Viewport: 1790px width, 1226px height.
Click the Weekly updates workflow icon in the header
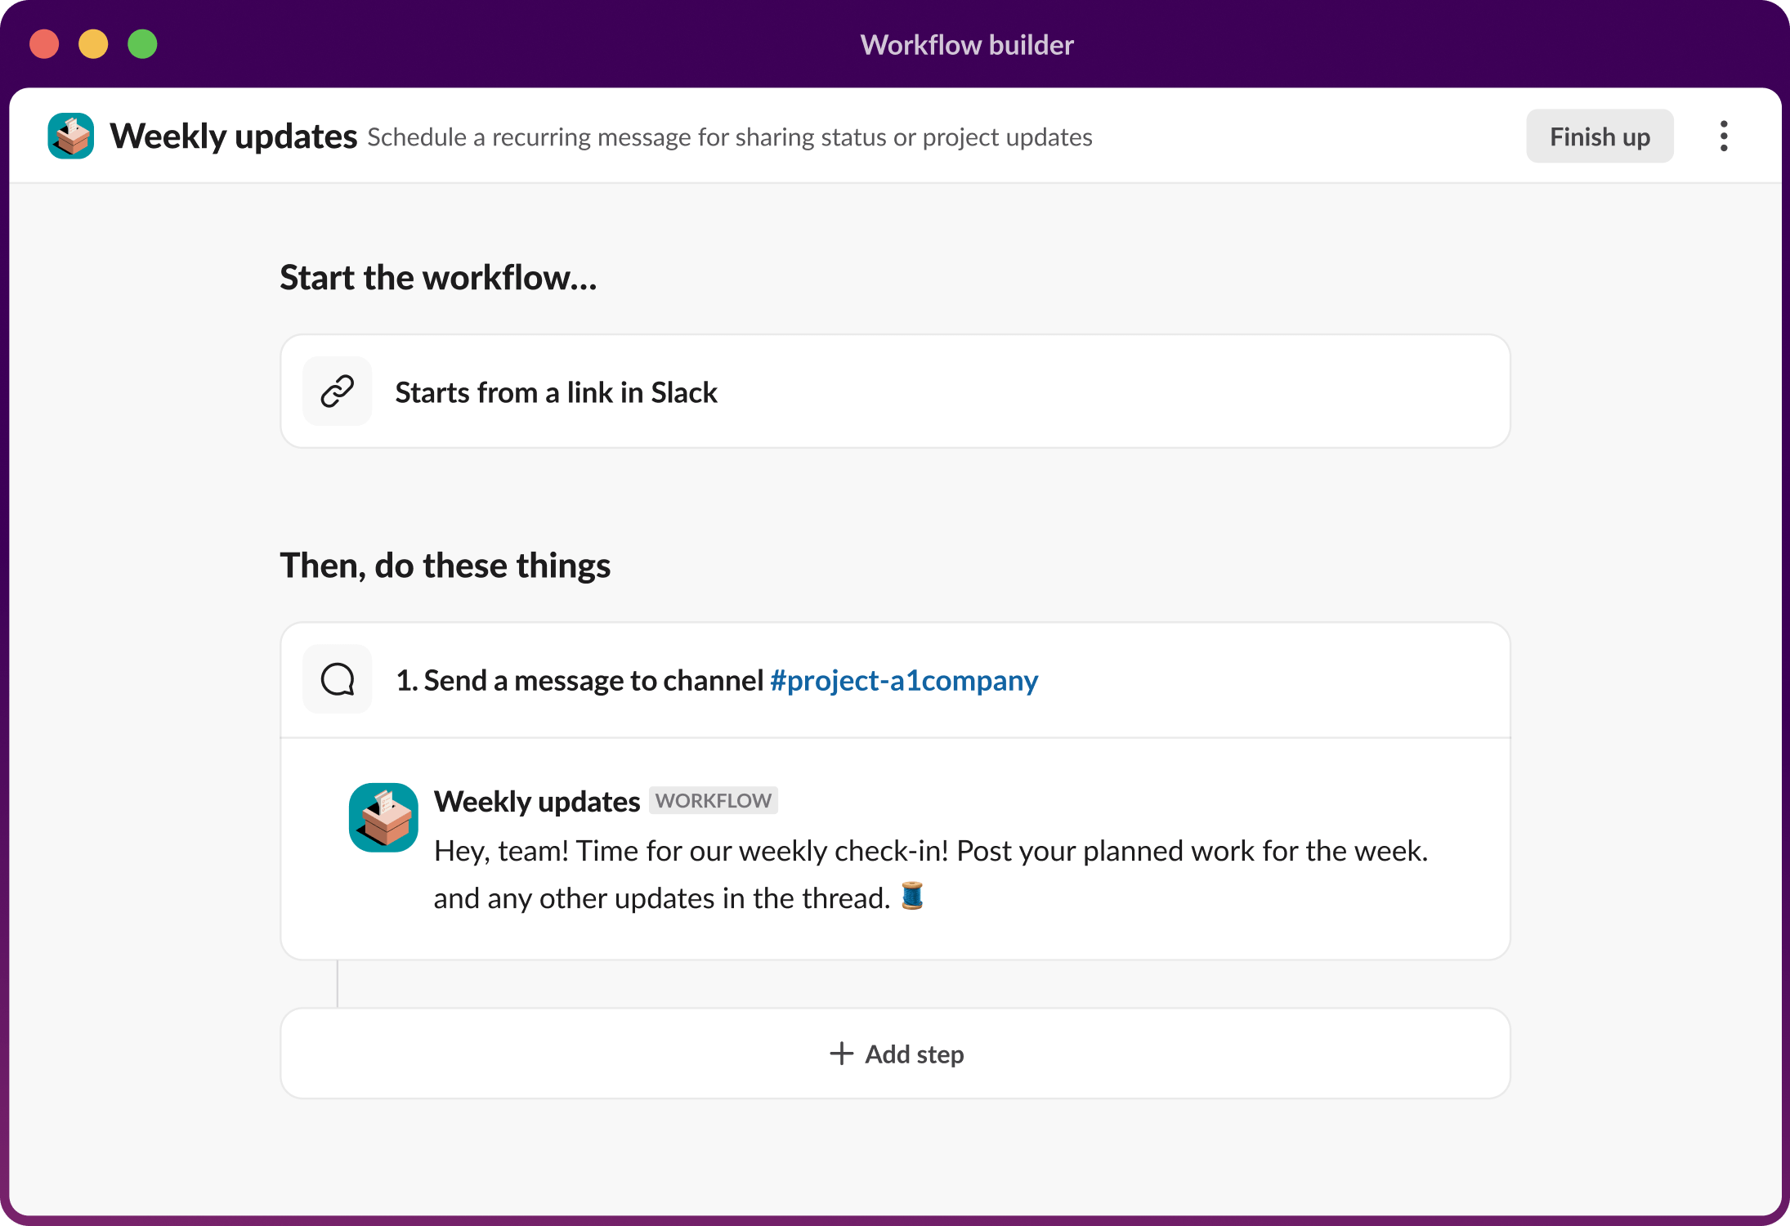(x=70, y=135)
